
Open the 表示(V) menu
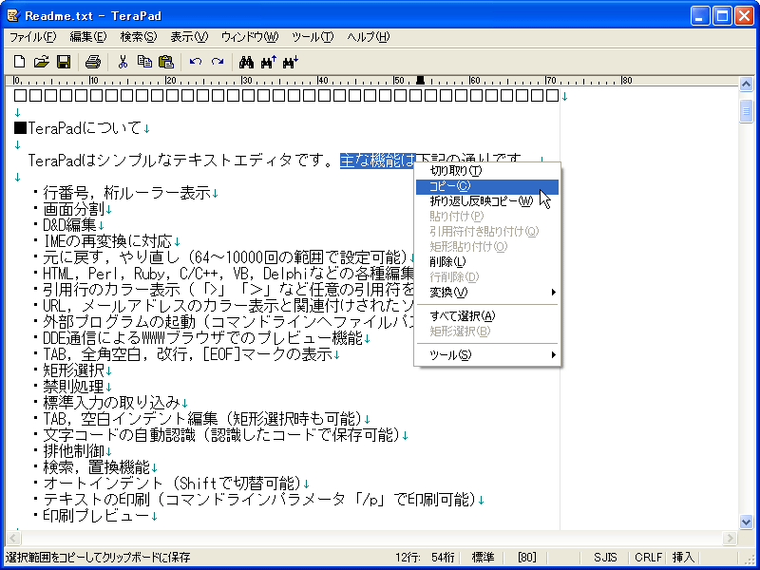[x=189, y=37]
